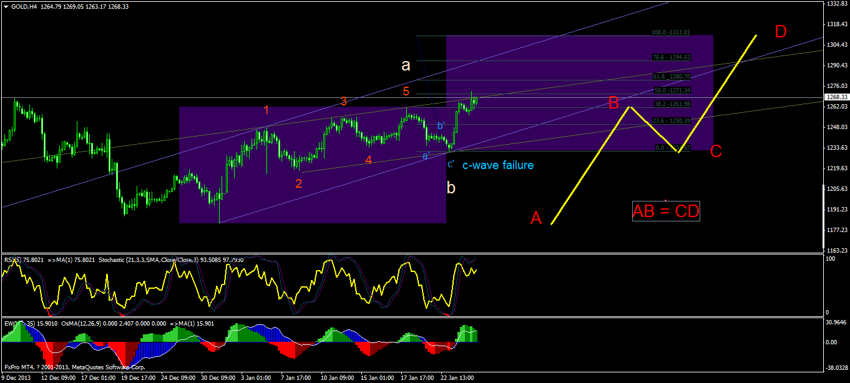The width and height of the screenshot is (850, 383).
Task: Click the oscillator scale value -38.0233
Action: (x=836, y=367)
